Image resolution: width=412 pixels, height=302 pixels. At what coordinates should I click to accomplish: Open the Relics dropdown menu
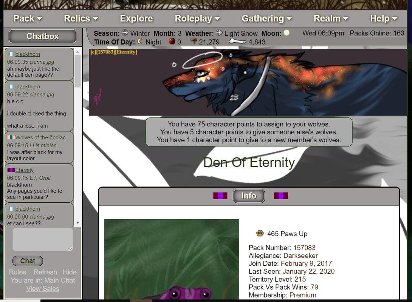pyautogui.click(x=81, y=18)
